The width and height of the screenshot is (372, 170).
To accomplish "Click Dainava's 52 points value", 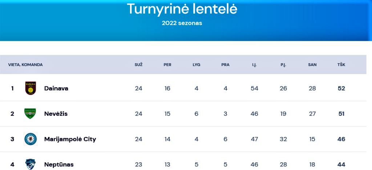I will (341, 88).
